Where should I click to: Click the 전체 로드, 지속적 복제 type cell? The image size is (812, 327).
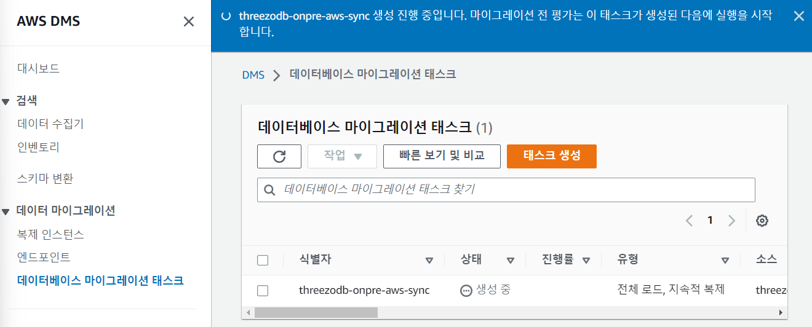tap(671, 289)
